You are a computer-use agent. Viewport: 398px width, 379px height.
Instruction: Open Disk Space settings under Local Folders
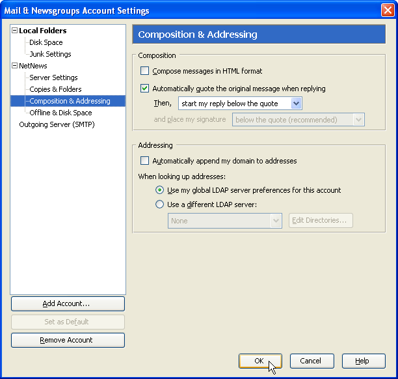46,42
